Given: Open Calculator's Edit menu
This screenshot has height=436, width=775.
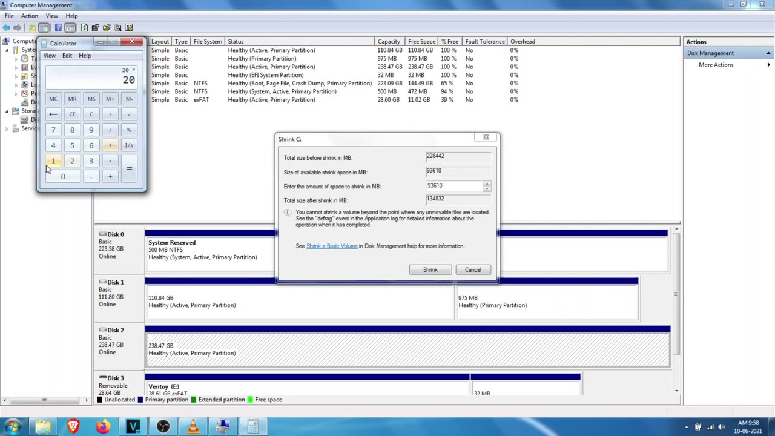Looking at the screenshot, I should [67, 56].
